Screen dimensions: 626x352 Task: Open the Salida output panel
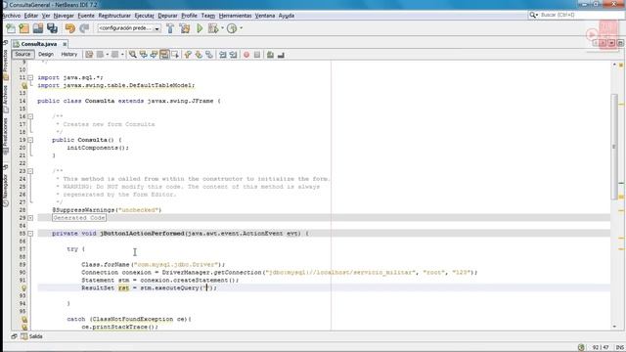coord(31,336)
